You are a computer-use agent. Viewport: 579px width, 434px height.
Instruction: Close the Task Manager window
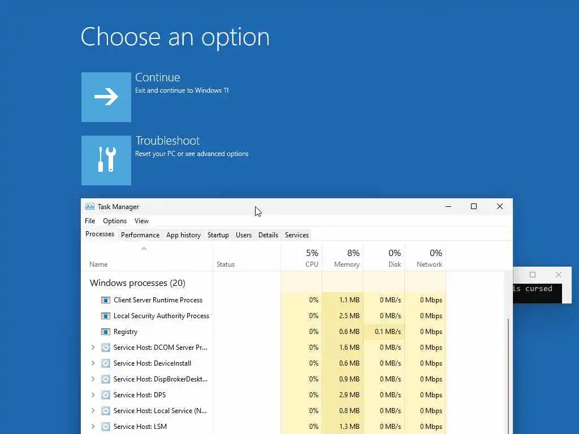(x=500, y=207)
